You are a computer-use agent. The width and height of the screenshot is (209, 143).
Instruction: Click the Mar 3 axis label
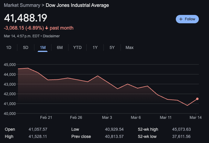pyautogui.click(x=107, y=117)
